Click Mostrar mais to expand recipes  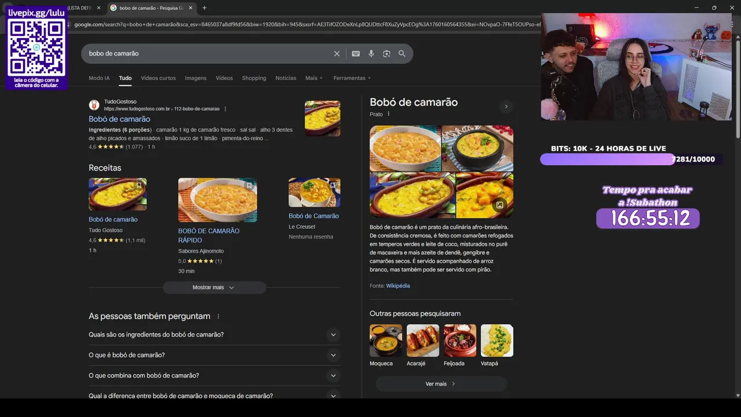pos(214,287)
